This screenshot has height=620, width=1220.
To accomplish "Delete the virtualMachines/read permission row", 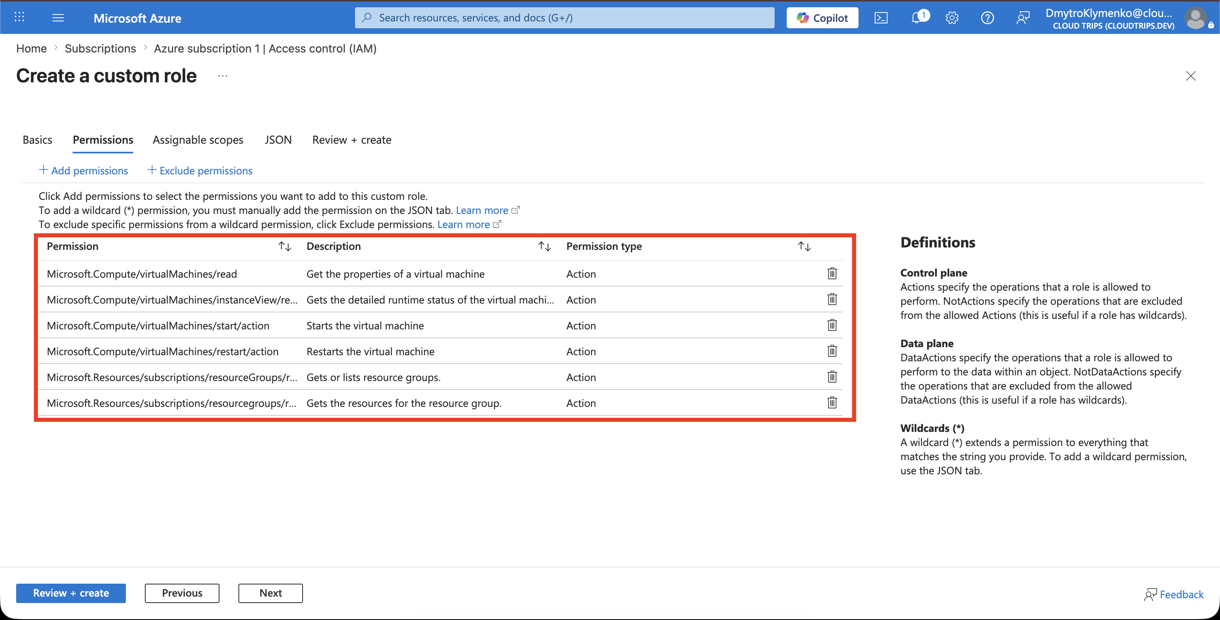I will tap(832, 274).
